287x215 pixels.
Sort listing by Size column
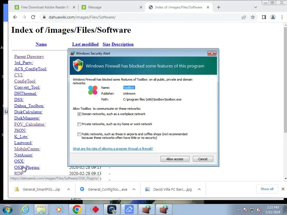106,44
